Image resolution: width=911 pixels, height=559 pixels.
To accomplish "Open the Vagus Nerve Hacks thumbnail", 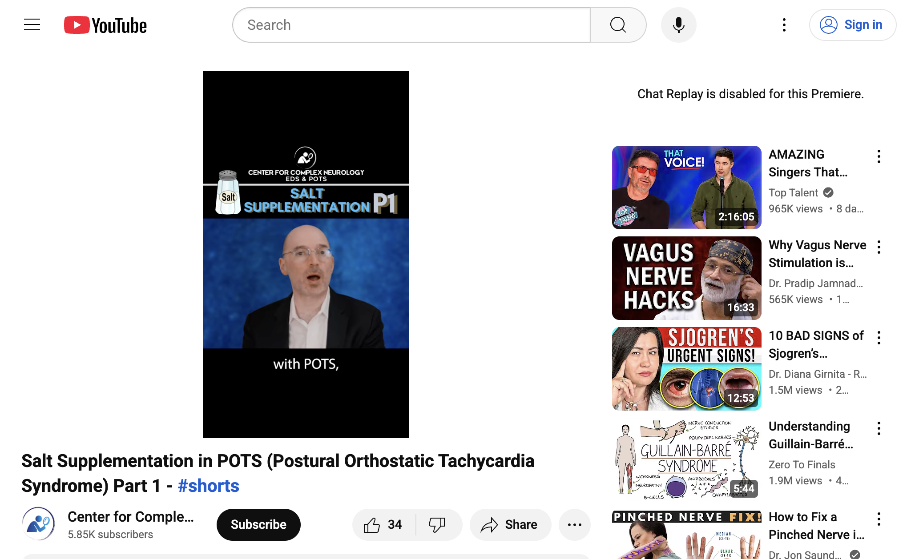I will tap(686, 278).
